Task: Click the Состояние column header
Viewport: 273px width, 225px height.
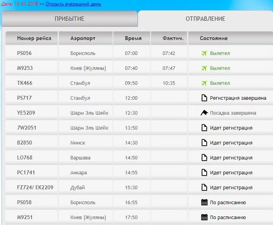Action: (213, 38)
